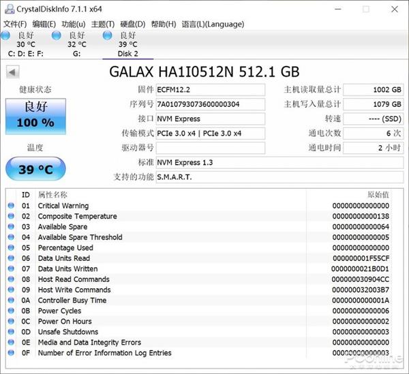Screen dimensions: 409x374
Task: Click the 接口 field showing NVM Express
Action: [210, 119]
